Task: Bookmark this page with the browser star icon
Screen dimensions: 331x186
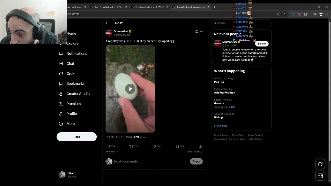Action: pyautogui.click(x=284, y=14)
